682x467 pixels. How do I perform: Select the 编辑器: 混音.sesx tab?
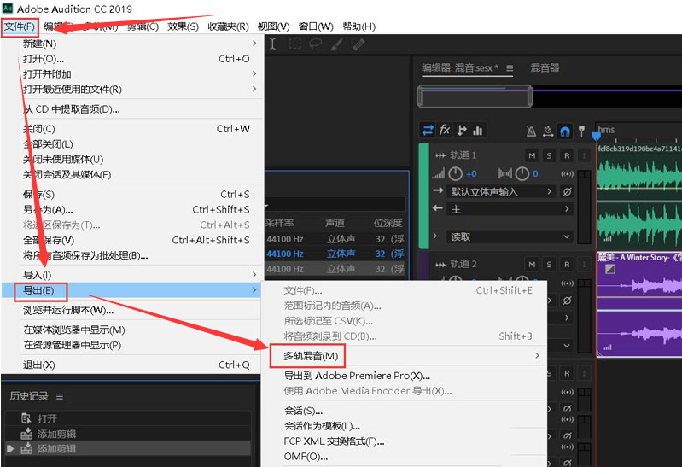coord(460,68)
